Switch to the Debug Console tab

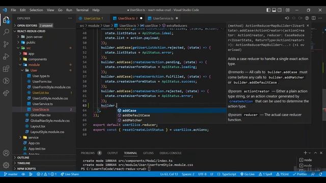click(x=170, y=153)
